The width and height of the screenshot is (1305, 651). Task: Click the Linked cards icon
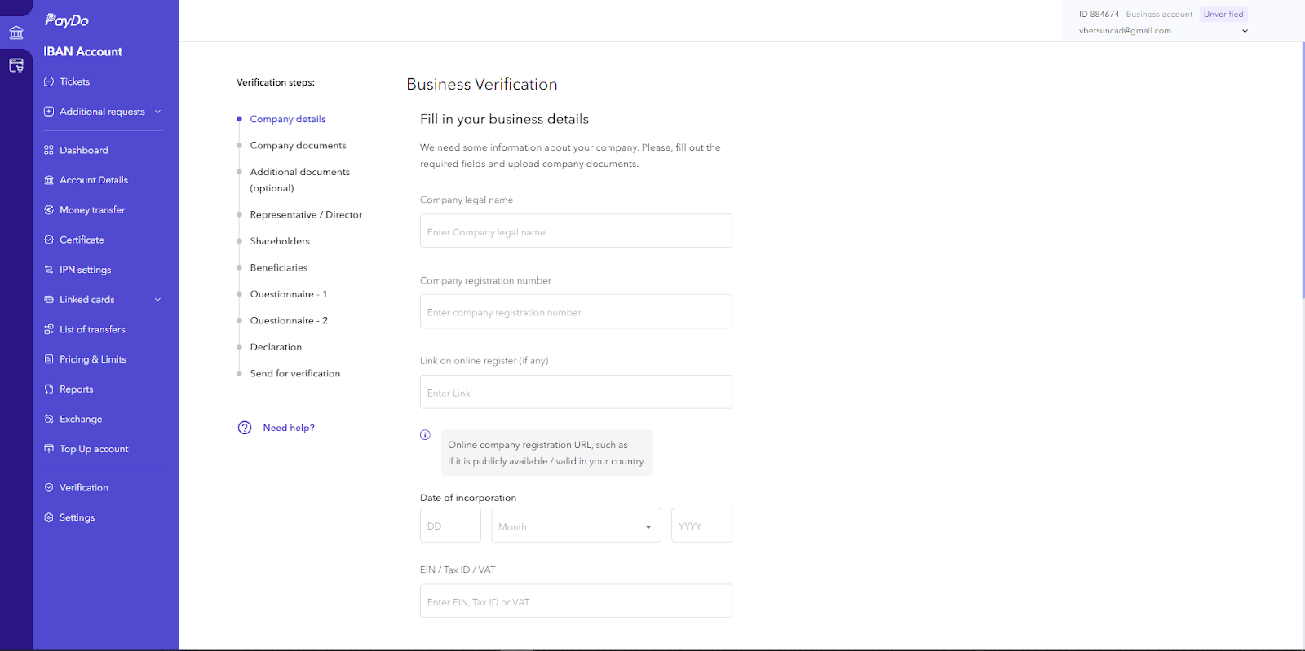tap(49, 300)
